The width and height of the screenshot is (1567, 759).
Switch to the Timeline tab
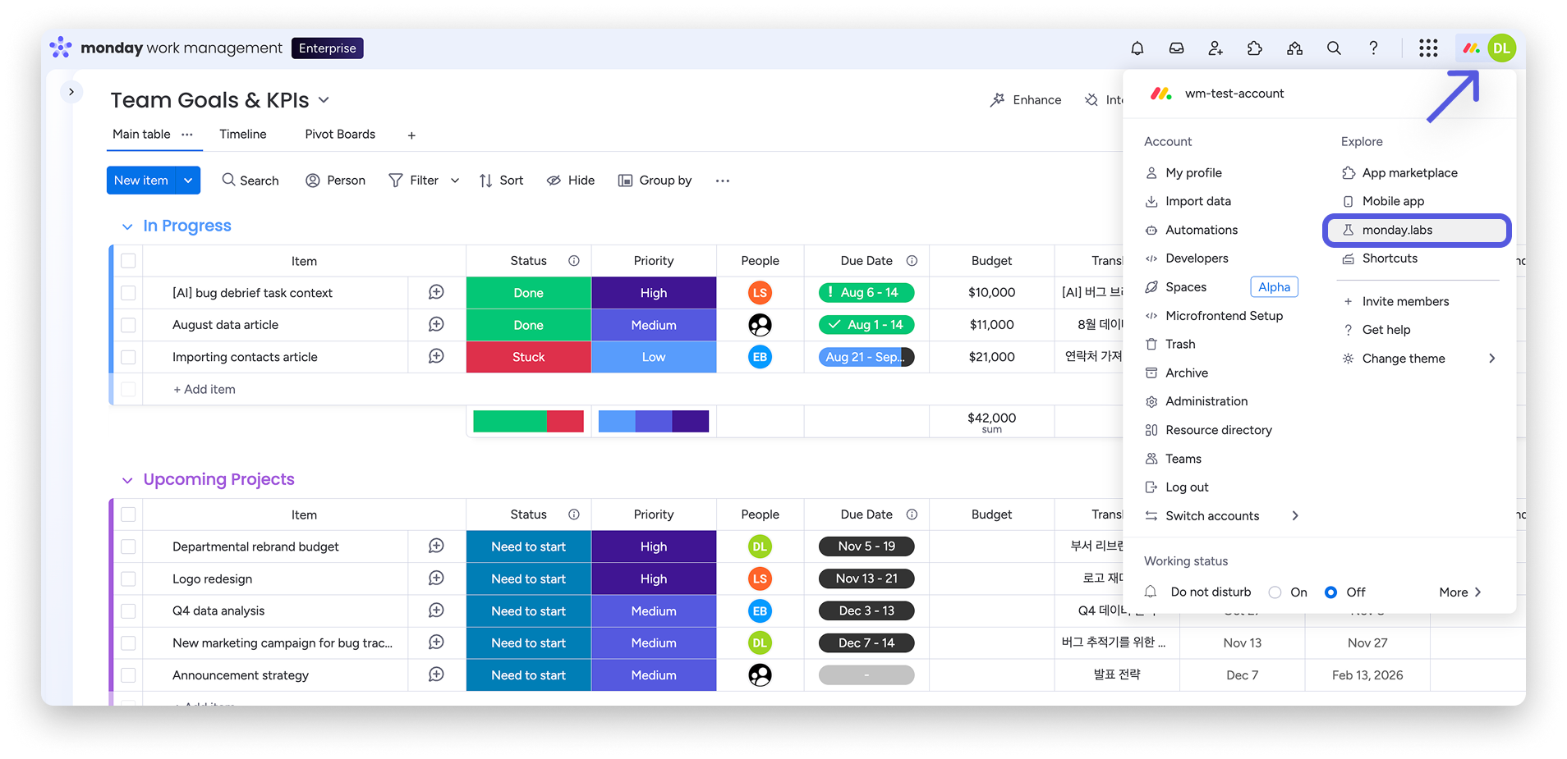click(x=243, y=135)
